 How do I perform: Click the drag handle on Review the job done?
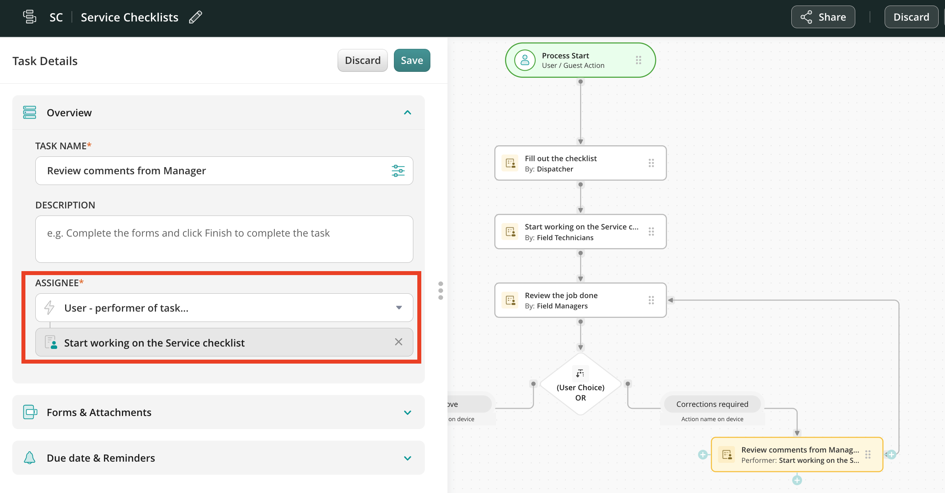coord(651,300)
